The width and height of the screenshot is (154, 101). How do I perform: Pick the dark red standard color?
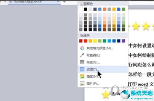tap(81, 41)
